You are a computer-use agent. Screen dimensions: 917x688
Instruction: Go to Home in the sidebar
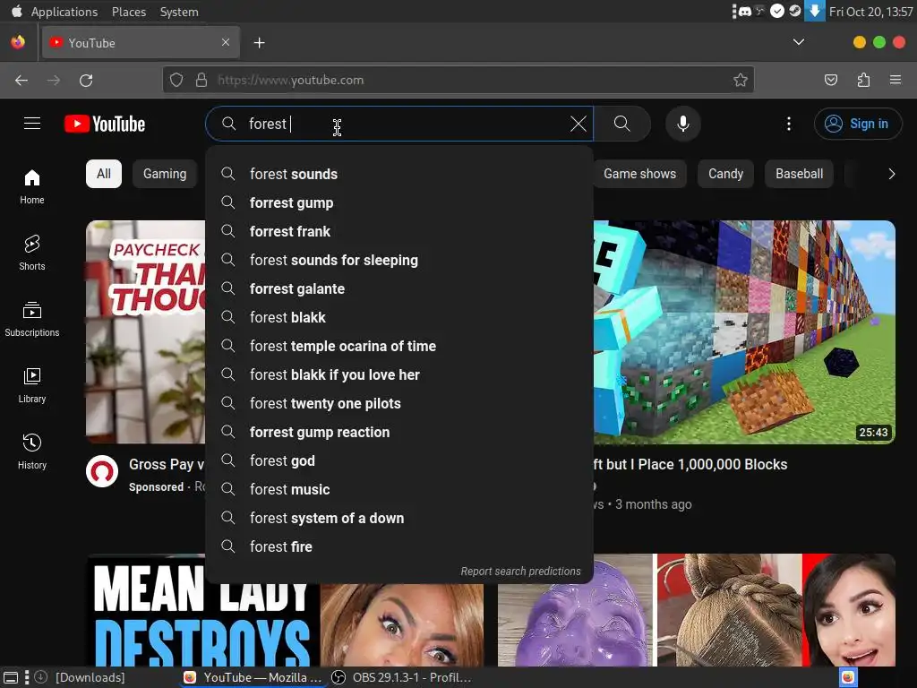click(32, 186)
